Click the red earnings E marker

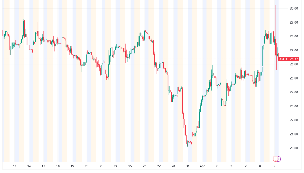[x=275, y=158]
